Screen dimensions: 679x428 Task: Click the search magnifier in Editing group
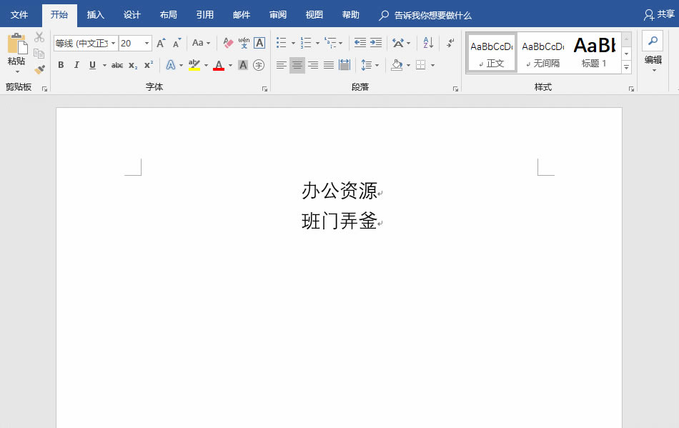pyautogui.click(x=653, y=41)
